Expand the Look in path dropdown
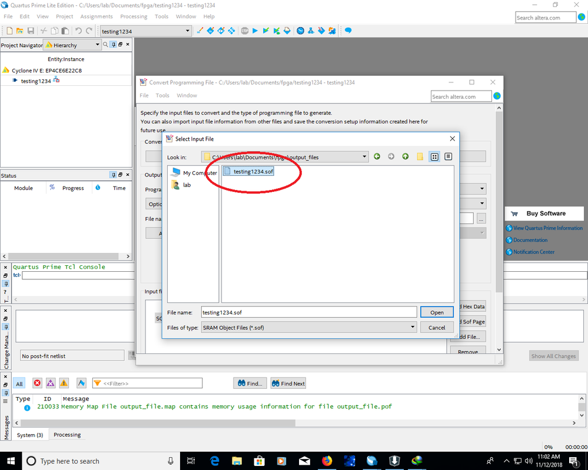Image resolution: width=588 pixels, height=470 pixels. point(364,156)
